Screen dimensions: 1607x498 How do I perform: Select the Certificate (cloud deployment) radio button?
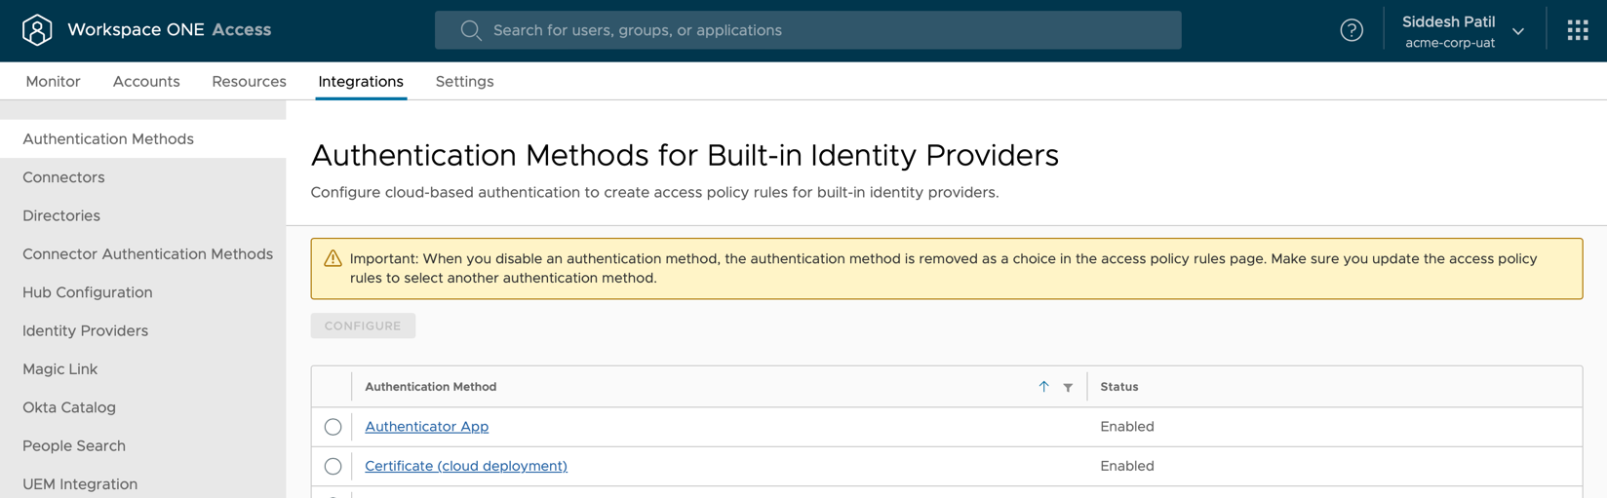pyautogui.click(x=333, y=467)
